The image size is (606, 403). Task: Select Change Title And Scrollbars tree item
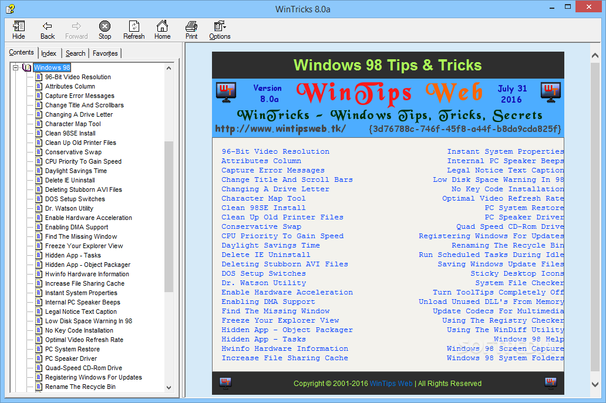pyautogui.click(x=84, y=105)
